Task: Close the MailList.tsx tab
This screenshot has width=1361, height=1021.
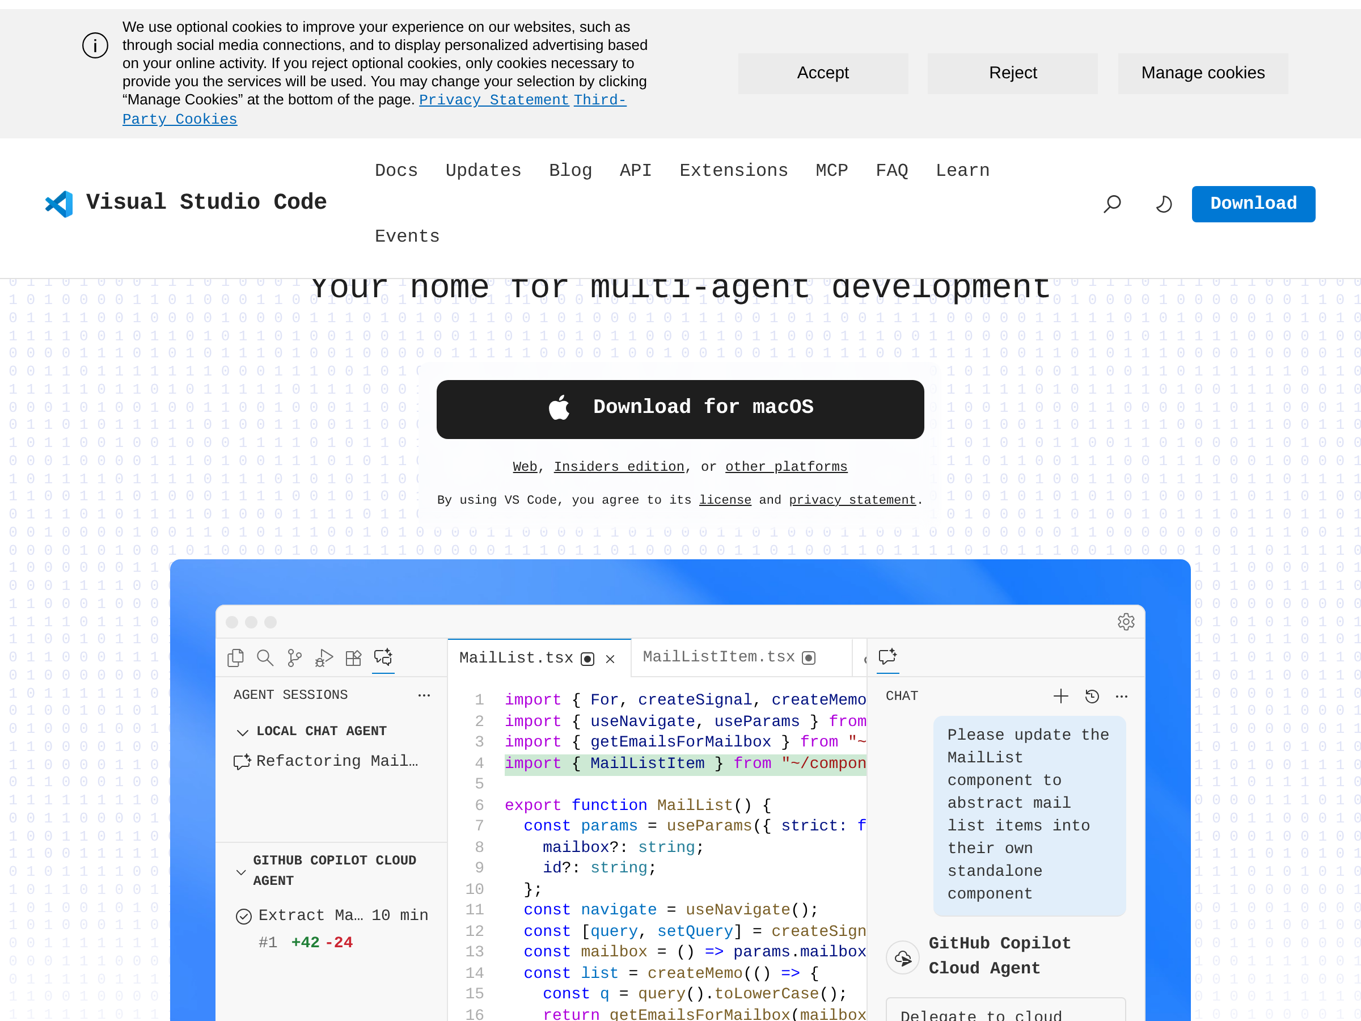Action: click(610, 659)
